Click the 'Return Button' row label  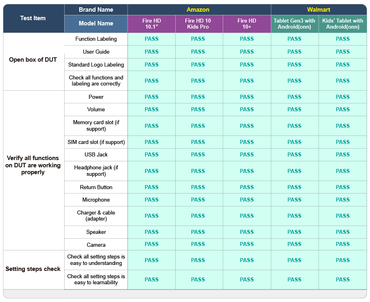coord(96,187)
